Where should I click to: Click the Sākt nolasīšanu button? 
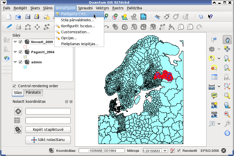click(x=48, y=140)
